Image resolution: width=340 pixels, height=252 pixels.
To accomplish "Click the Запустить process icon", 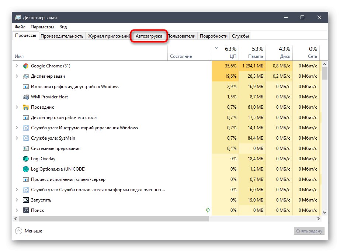I will tap(26, 200).
